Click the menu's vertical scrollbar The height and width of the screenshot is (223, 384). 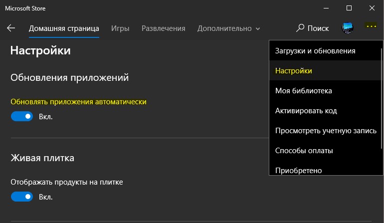coord(382,98)
